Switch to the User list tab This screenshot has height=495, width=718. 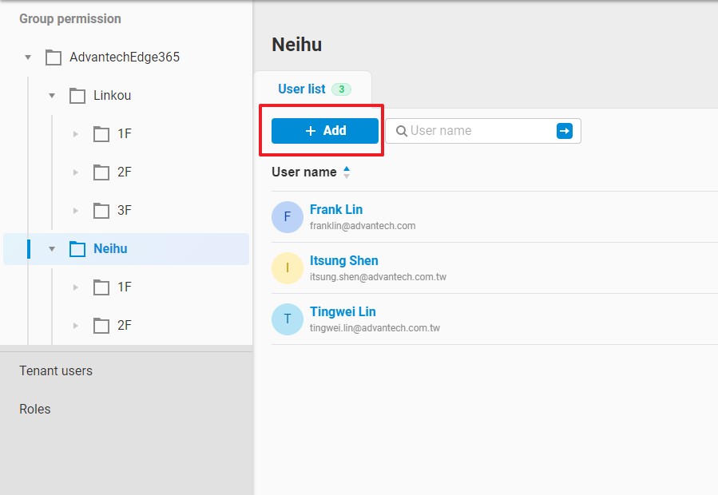302,89
